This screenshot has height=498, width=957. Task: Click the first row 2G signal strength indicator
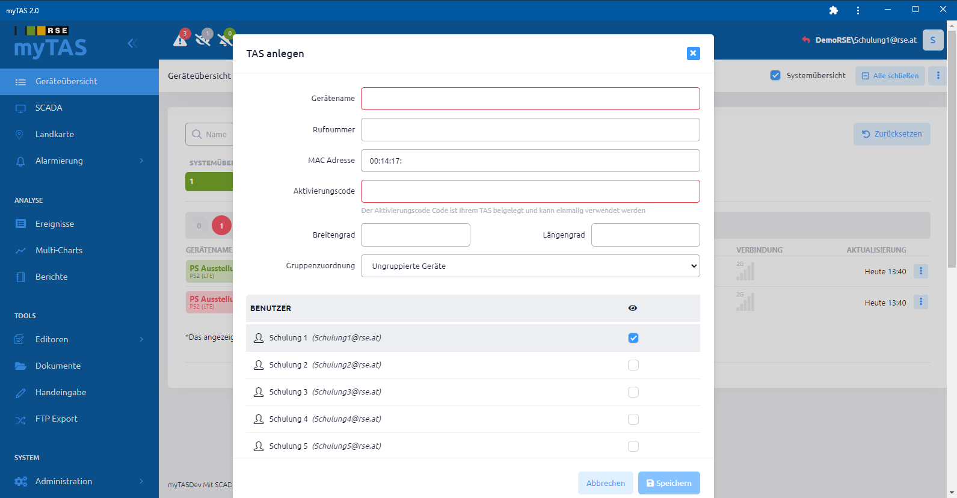[x=745, y=271]
